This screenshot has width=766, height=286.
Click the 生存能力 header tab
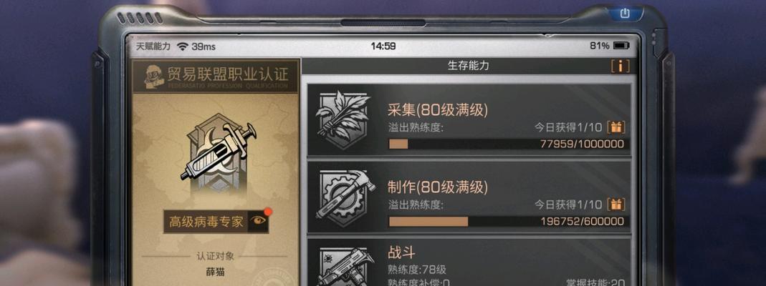click(x=468, y=66)
